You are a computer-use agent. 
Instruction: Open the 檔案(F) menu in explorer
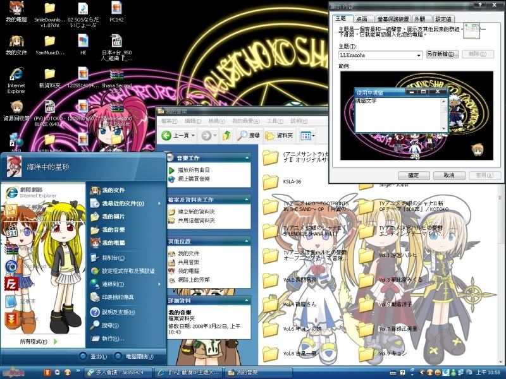[169, 121]
